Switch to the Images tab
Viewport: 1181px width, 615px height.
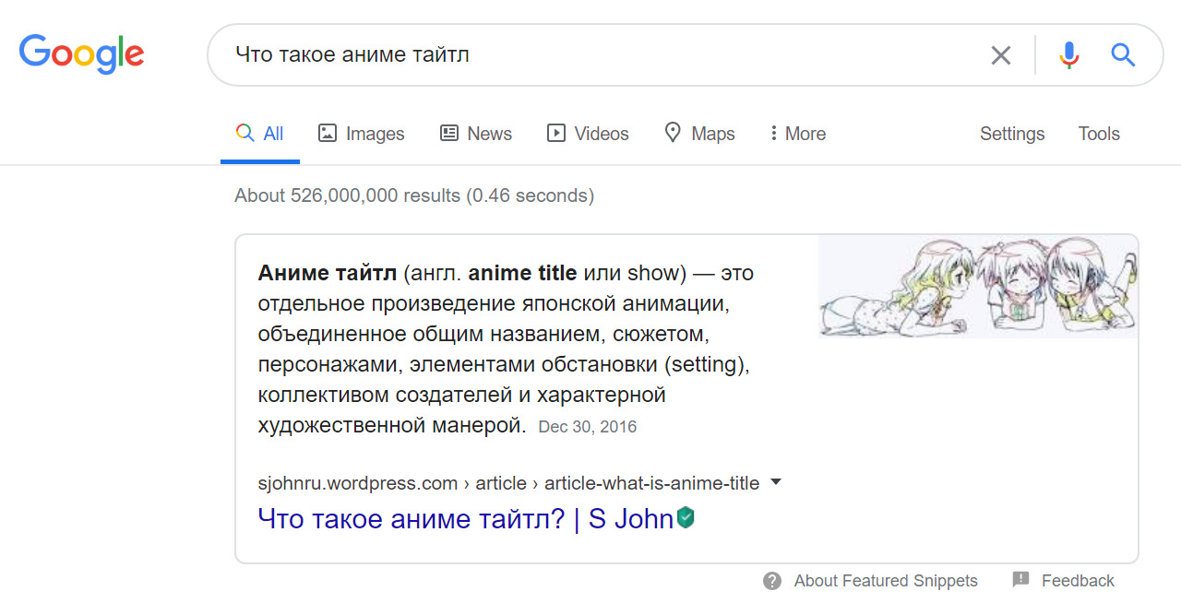tap(361, 134)
